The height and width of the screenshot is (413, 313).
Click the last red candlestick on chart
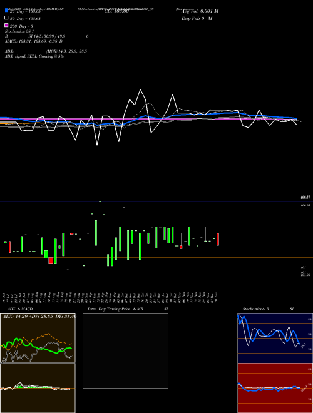(x=218, y=240)
